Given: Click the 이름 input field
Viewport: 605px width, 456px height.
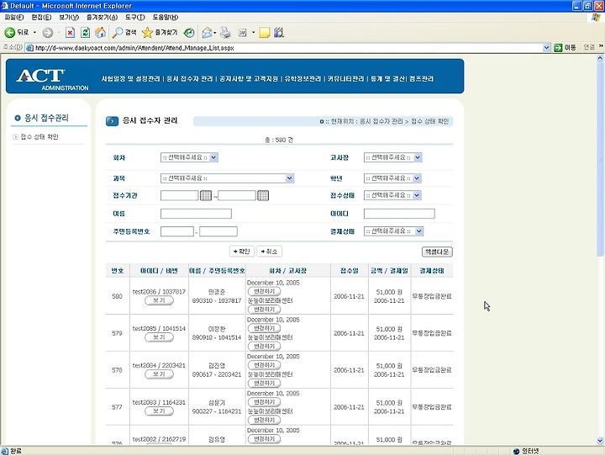Looking at the screenshot, I should (196, 214).
